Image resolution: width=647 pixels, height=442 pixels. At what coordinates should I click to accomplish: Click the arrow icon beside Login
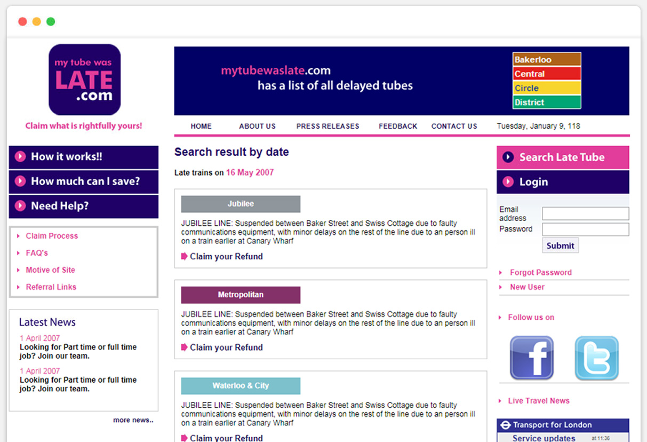click(508, 181)
